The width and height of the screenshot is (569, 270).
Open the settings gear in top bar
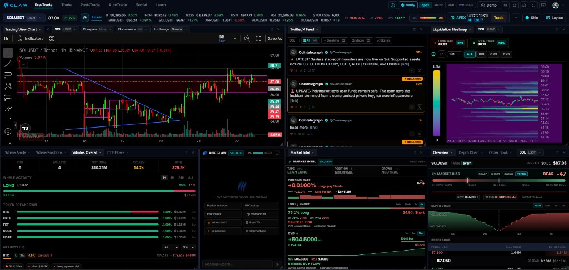(506, 5)
